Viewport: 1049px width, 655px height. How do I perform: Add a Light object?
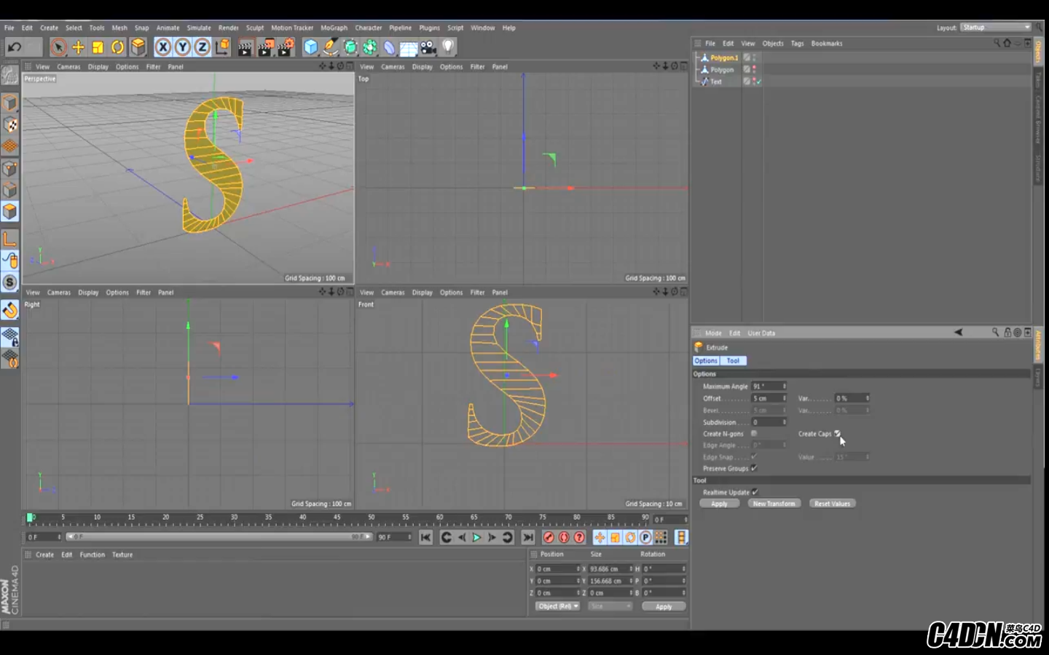(x=448, y=47)
